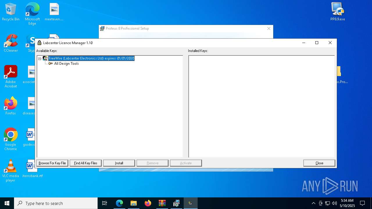This screenshot has height=209, width=372.
Task: Maximize the Labcenter Licence Manager window
Action: pyautogui.click(x=317, y=43)
